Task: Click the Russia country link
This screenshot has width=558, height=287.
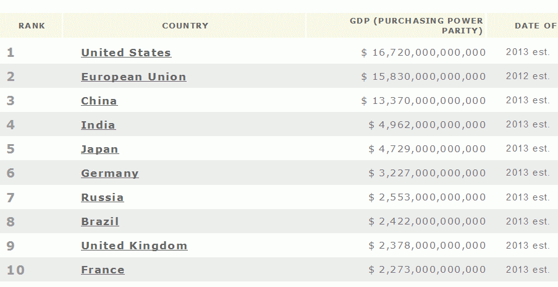Action: 102,197
